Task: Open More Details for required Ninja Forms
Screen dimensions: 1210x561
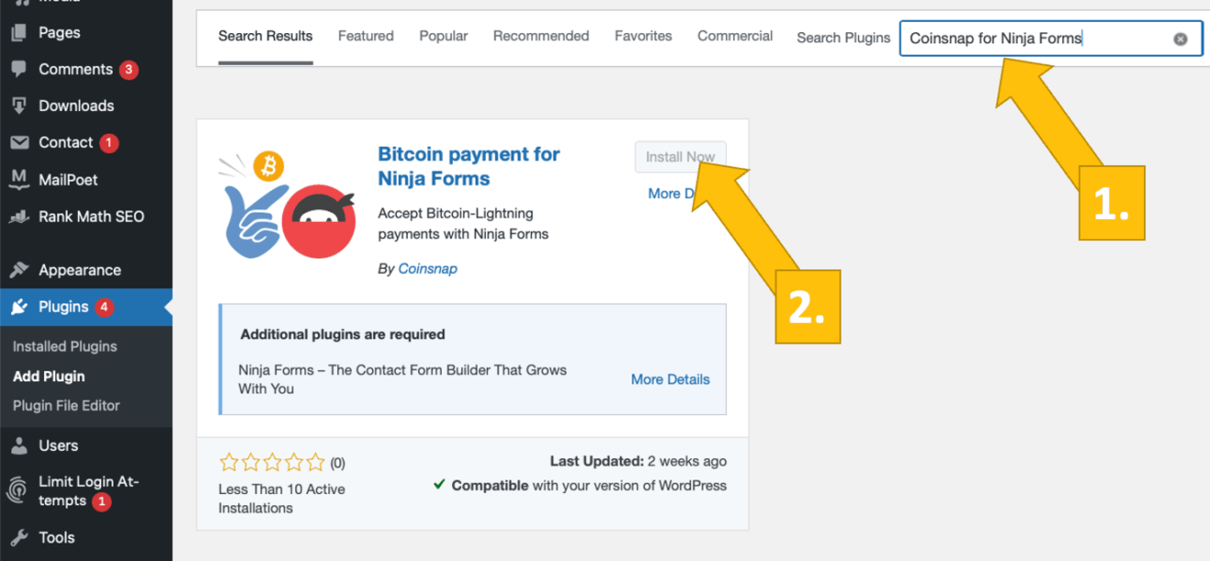Action: 670,379
